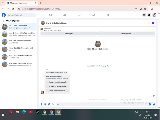Choose a sticker icon in composer
160x120 pixels.
[x=49, y=104]
